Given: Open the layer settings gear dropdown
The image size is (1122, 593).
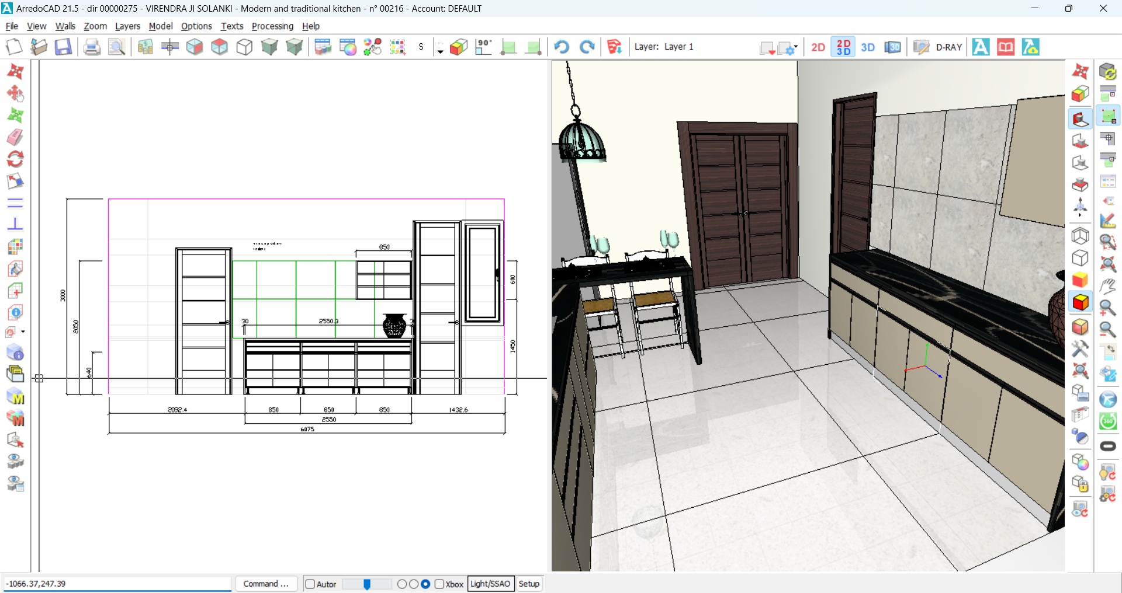Looking at the screenshot, I should click(788, 48).
